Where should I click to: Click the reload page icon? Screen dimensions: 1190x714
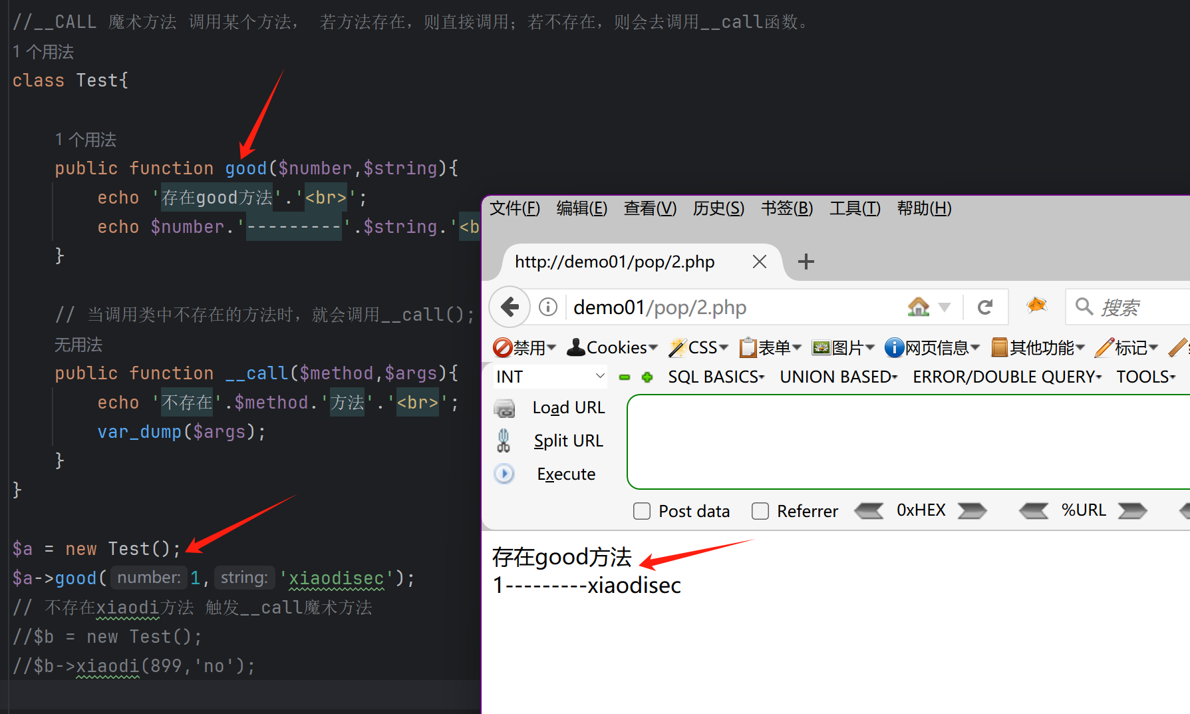(x=985, y=307)
